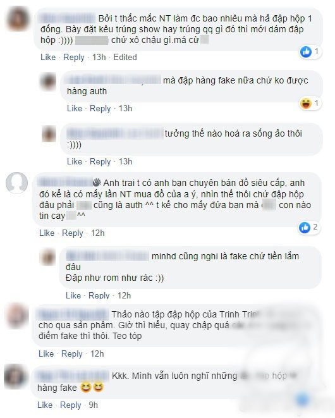Viewport: 335px width, 418px height.
Task: Like the first comment posted 13h ago
Action: click(x=48, y=57)
